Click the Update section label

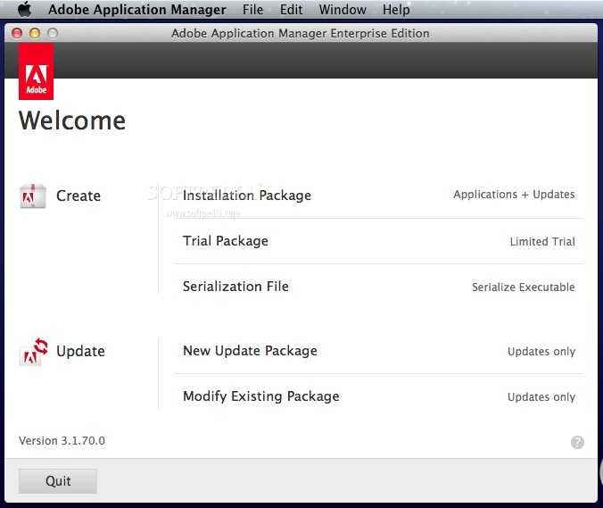80,352
